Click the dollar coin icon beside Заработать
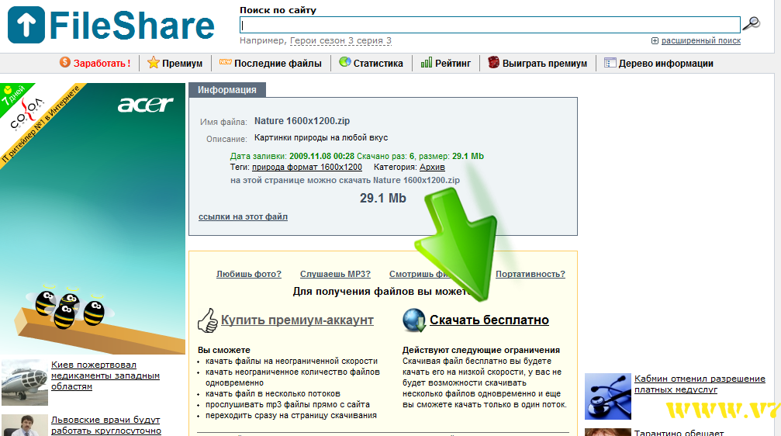Screen dimensions: 781x436 [65, 63]
